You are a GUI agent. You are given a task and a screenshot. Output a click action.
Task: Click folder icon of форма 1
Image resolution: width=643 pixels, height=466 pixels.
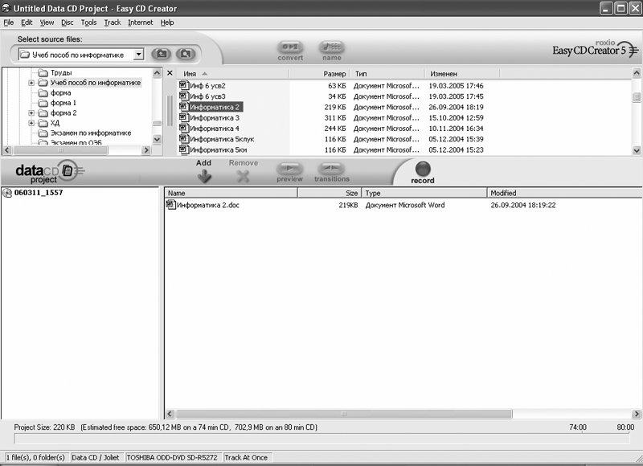pyautogui.click(x=43, y=103)
